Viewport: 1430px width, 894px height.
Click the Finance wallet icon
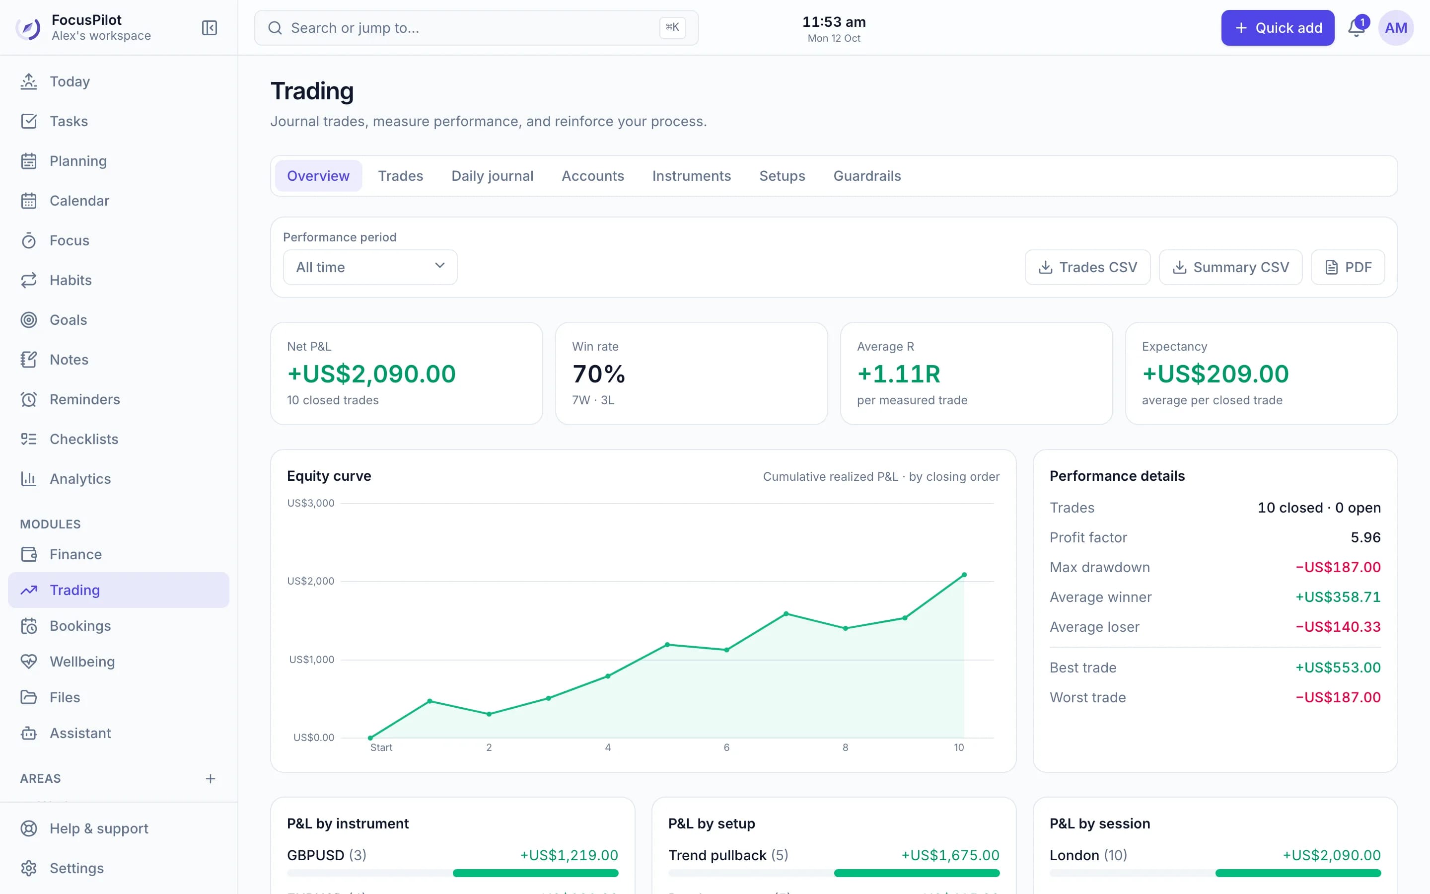pyautogui.click(x=28, y=555)
